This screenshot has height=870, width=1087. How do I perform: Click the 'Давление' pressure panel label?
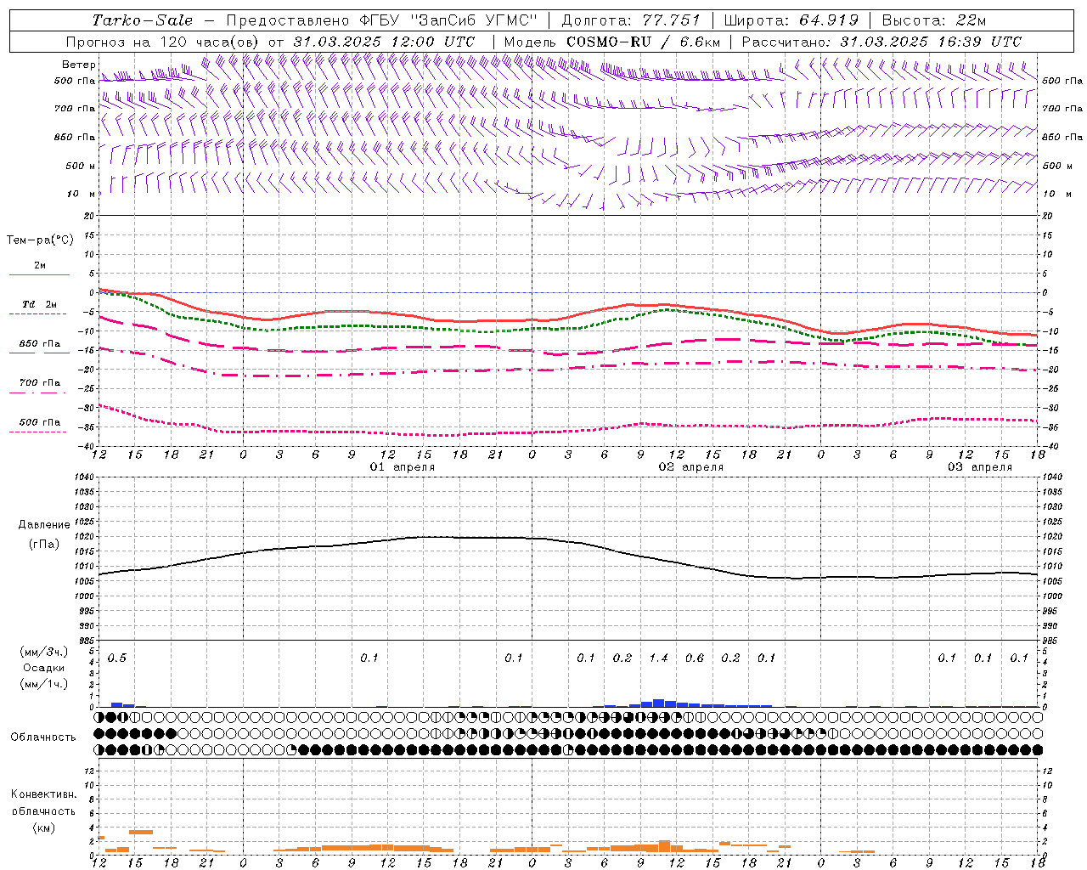pyautogui.click(x=44, y=525)
